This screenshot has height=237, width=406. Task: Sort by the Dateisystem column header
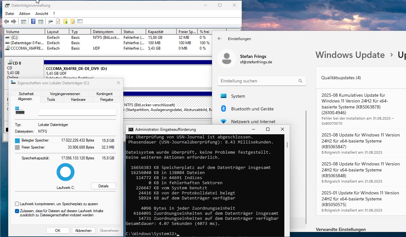(106, 32)
